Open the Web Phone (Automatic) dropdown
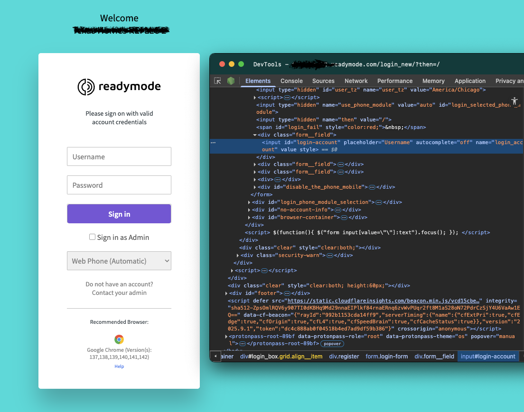The image size is (524, 412). (119, 261)
